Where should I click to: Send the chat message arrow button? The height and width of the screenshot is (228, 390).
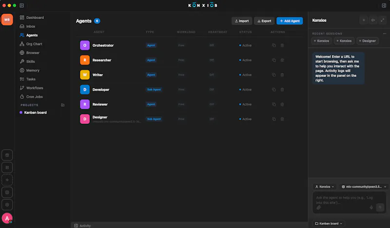click(380, 208)
